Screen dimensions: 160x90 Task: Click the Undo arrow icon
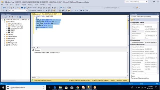(61, 8)
